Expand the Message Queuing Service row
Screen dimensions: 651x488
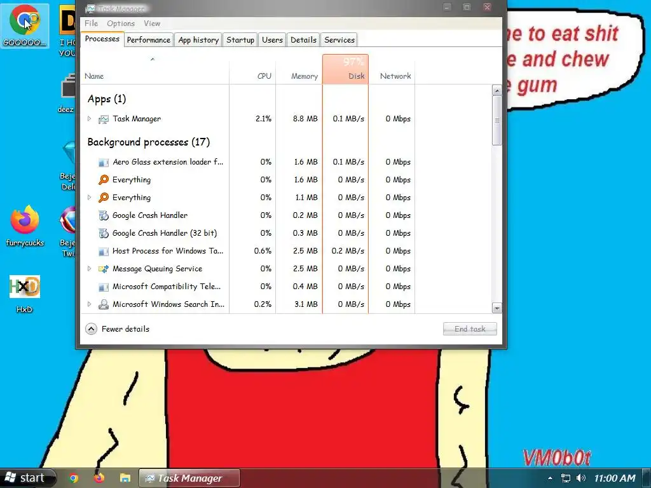pyautogui.click(x=89, y=269)
